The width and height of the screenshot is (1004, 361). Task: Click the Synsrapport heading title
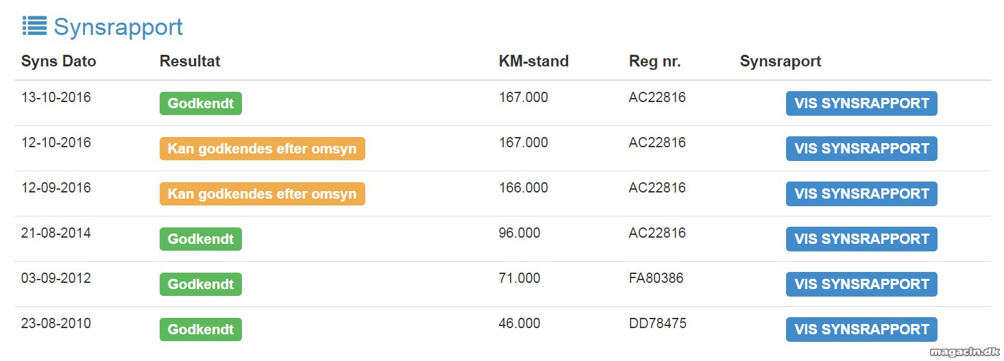click(x=118, y=27)
